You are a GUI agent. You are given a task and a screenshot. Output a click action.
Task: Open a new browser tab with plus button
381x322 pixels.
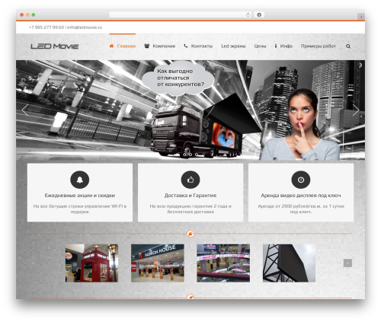coord(361,17)
